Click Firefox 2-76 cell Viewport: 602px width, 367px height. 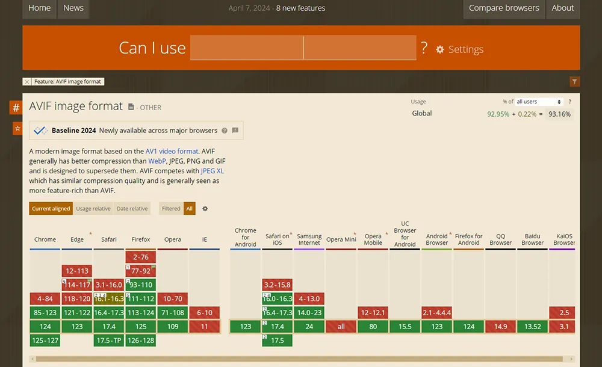(x=140, y=258)
